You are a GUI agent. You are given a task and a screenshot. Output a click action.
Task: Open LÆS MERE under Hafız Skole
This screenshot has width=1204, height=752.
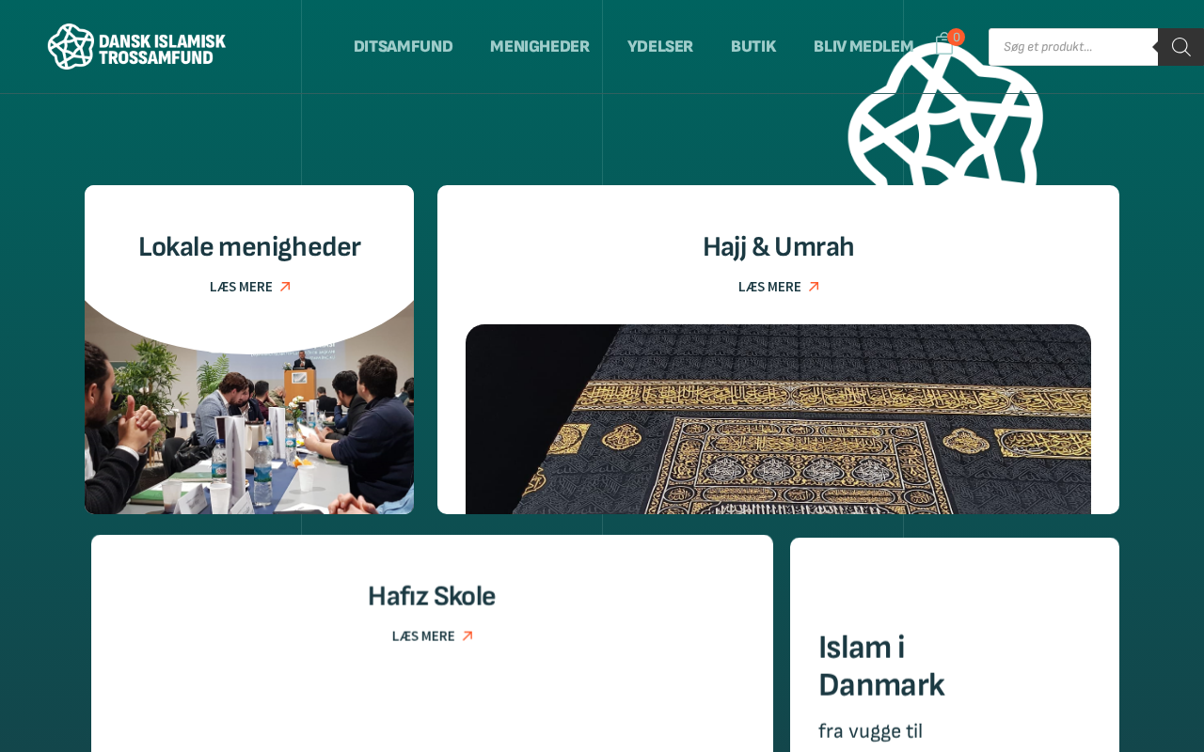coord(423,636)
